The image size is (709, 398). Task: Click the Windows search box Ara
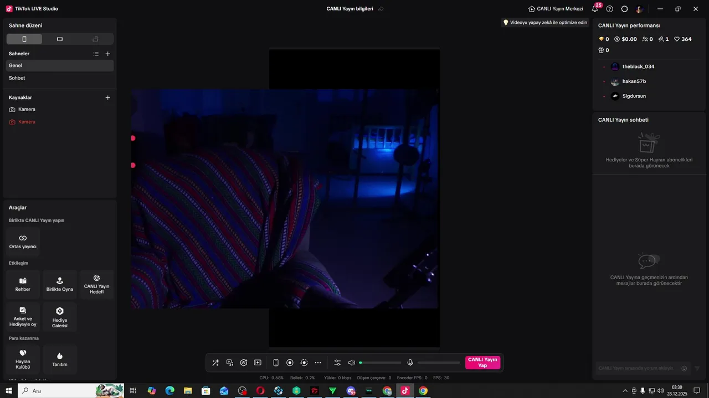[71, 391]
